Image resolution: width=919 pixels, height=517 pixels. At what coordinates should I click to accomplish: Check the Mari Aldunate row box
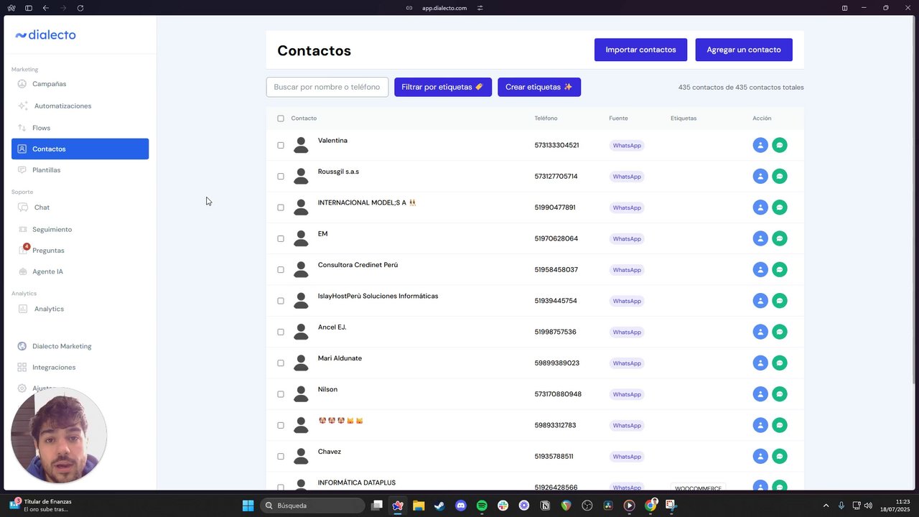(x=281, y=363)
